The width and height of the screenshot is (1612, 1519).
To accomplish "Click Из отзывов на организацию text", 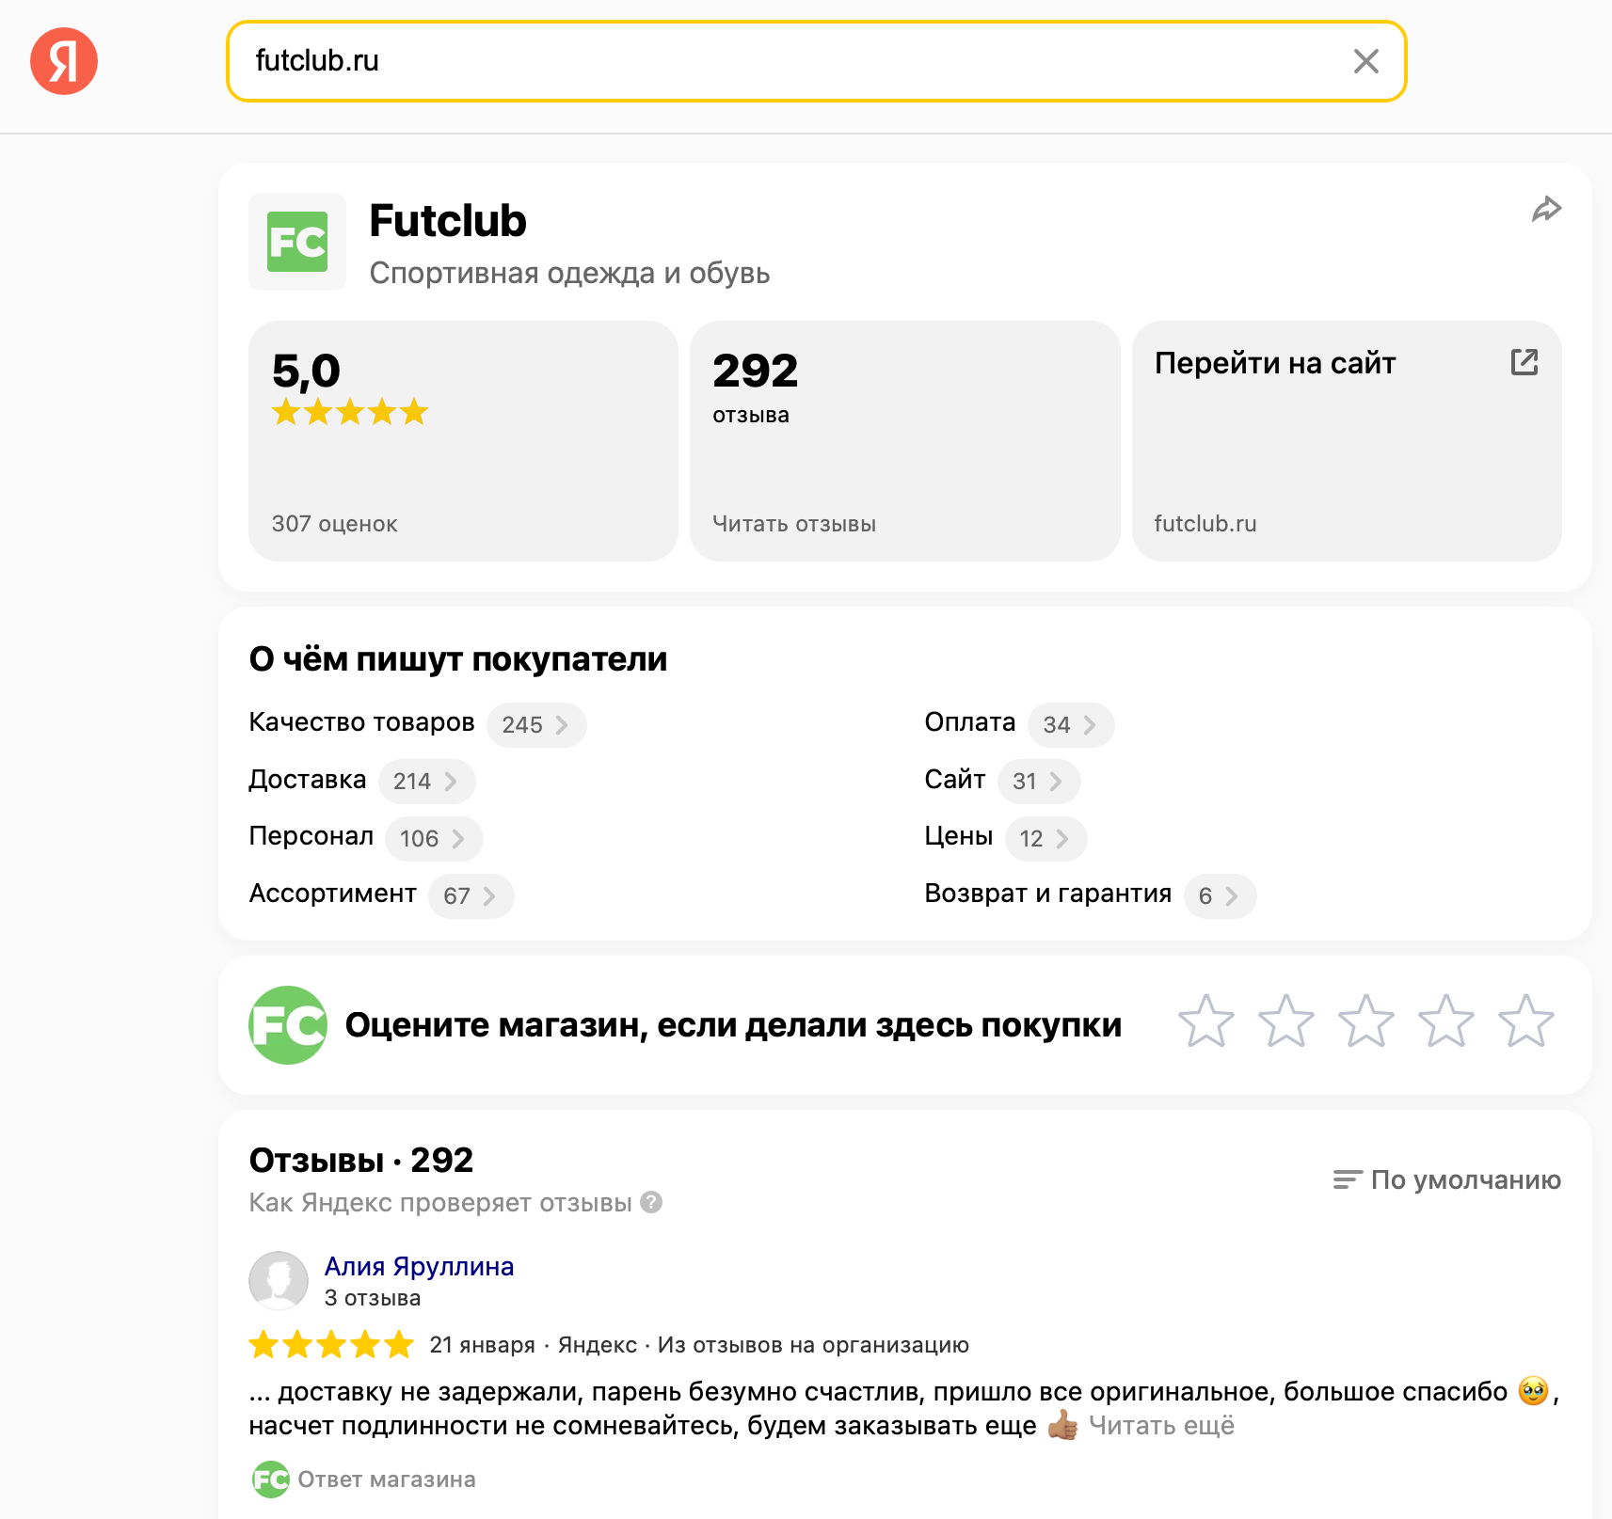I will [x=813, y=1345].
